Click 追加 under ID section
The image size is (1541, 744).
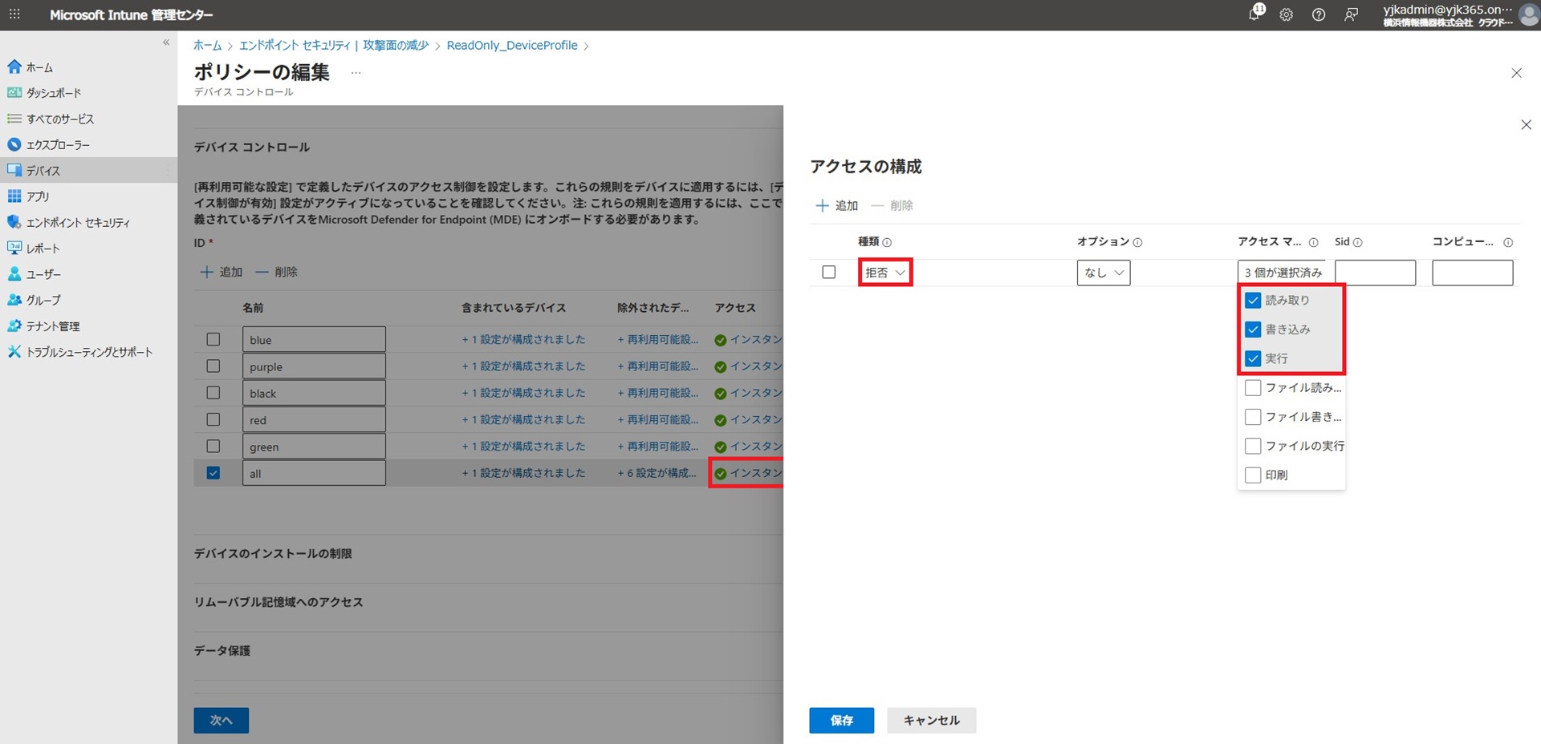click(x=221, y=273)
